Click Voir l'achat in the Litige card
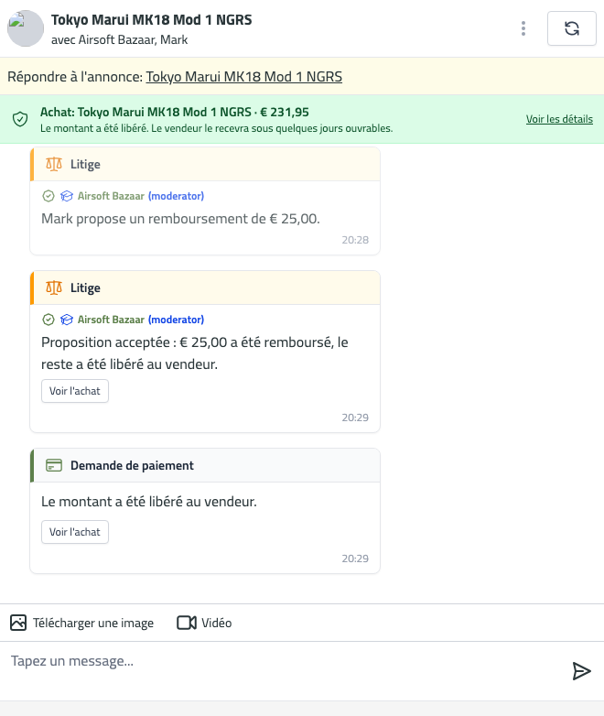This screenshot has width=604, height=716. coord(75,391)
